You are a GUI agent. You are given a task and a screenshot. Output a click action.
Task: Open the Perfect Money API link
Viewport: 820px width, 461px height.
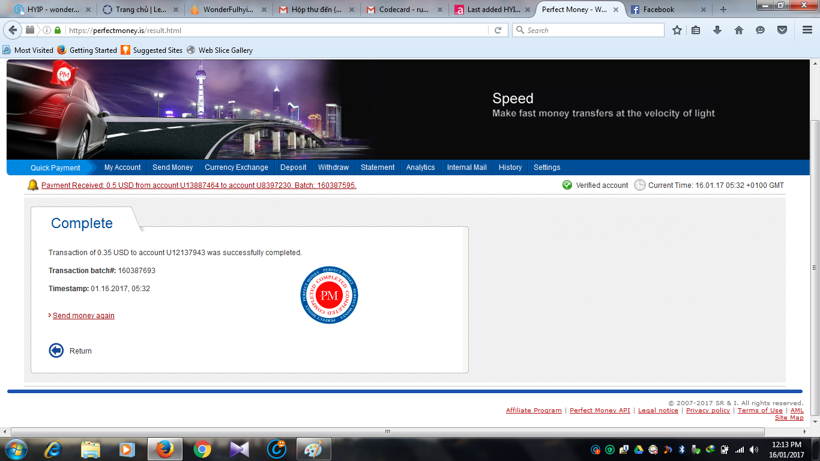600,411
